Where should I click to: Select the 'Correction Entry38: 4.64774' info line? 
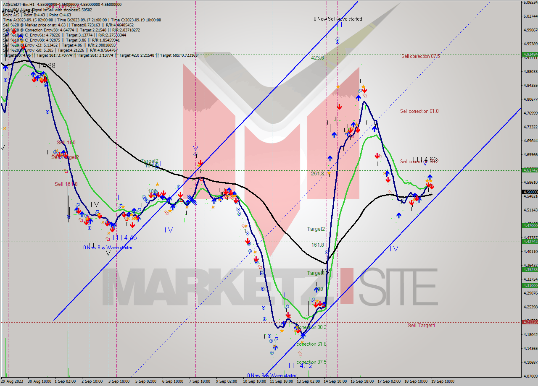71,30
